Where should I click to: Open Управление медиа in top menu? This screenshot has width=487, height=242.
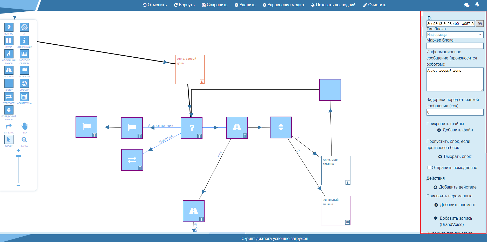(283, 5)
